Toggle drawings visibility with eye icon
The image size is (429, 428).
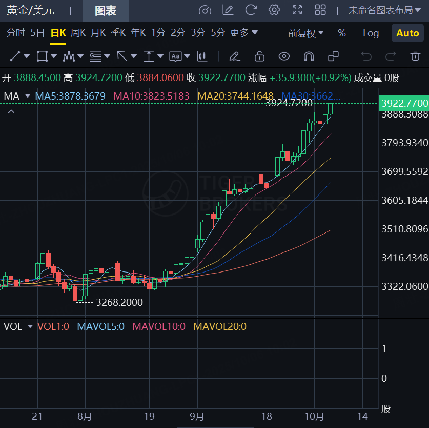[x=284, y=56]
